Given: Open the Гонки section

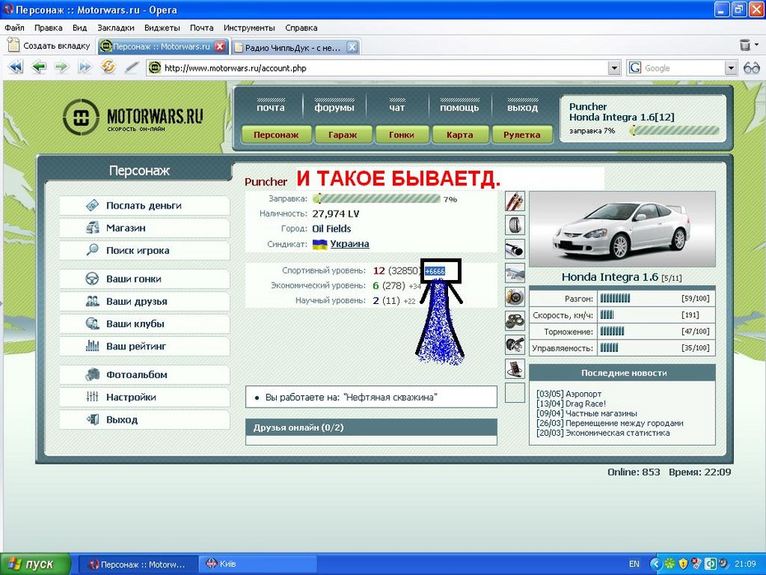Looking at the screenshot, I should [x=402, y=134].
